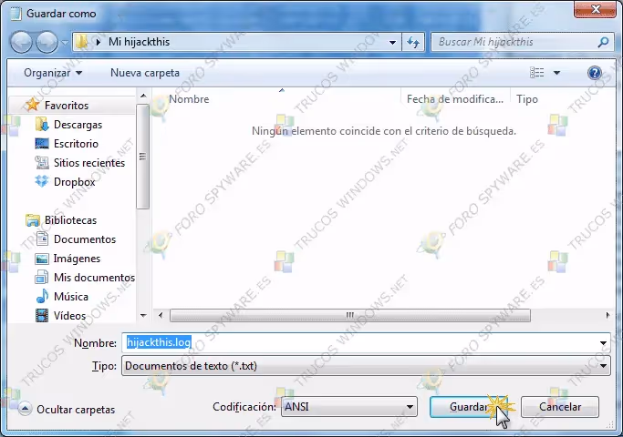The width and height of the screenshot is (623, 437).
Task: Click the Imágenes library icon
Action: tap(42, 259)
